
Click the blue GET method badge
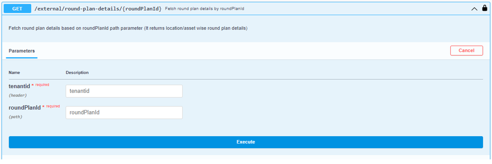click(x=17, y=9)
